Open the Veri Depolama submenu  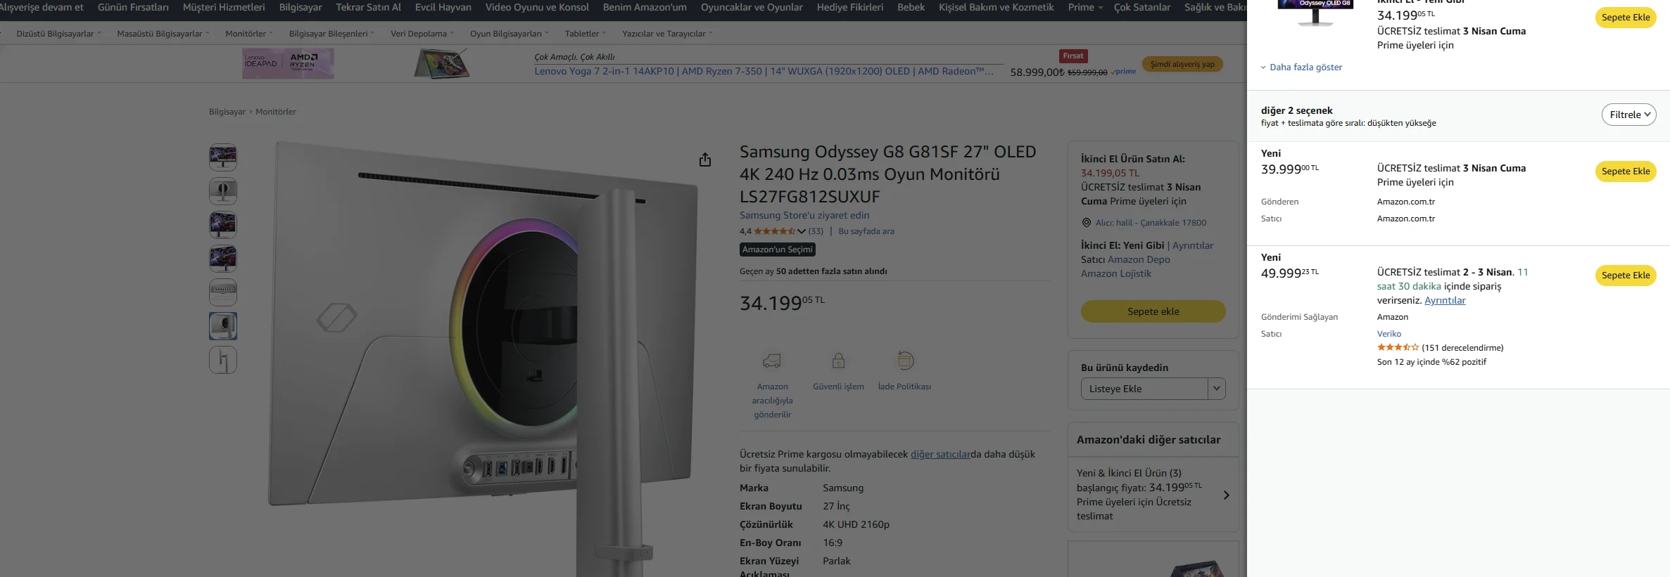coord(422,34)
